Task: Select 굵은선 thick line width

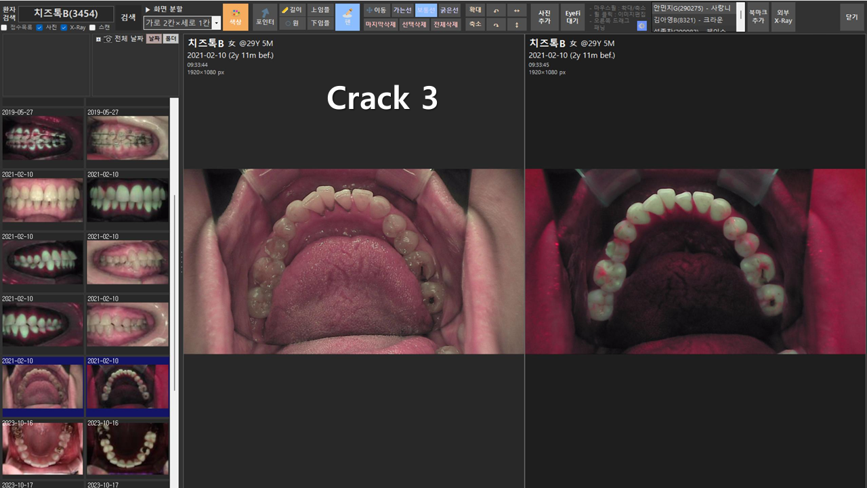Action: click(x=449, y=10)
